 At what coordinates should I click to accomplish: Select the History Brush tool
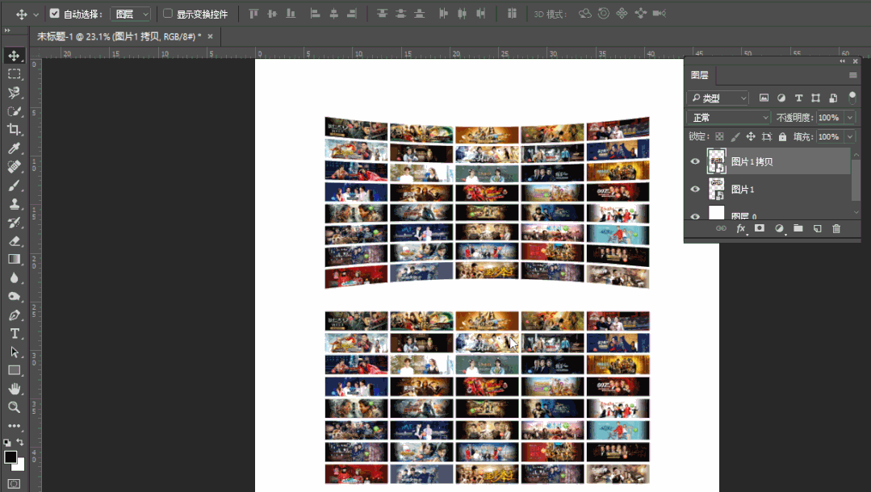15,223
